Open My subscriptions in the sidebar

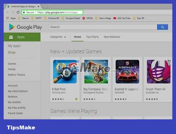[x=18, y=91]
